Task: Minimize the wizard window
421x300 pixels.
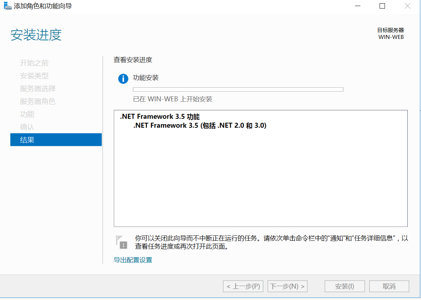Action: [357, 6]
